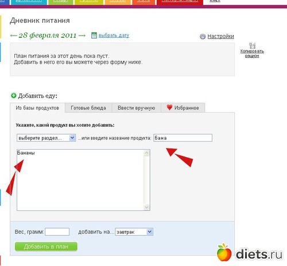Switch to Ввести вручную tab
The height and width of the screenshot is (266, 287).
tap(136, 108)
